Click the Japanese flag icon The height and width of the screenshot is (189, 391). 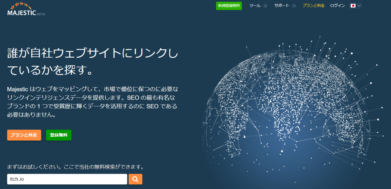353,5
